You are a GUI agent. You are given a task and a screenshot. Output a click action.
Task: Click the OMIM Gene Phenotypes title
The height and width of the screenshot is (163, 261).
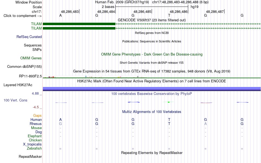click(152, 54)
